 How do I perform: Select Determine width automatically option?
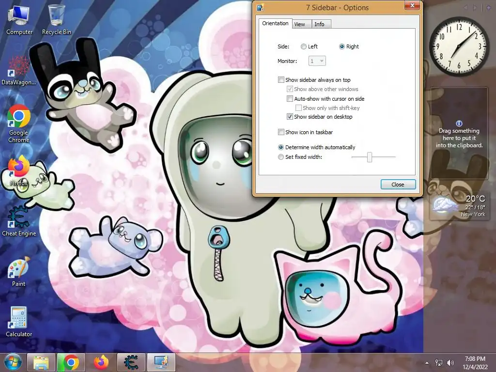tap(280, 147)
